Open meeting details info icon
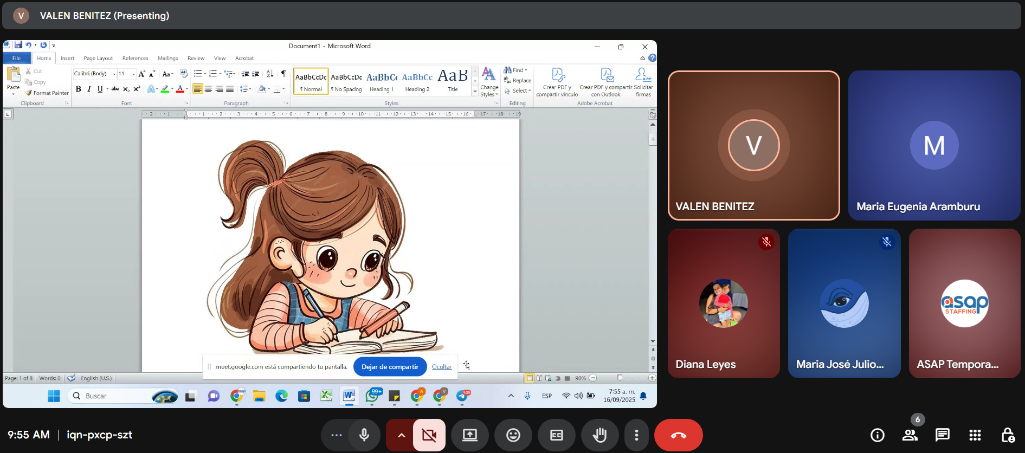The height and width of the screenshot is (453, 1025). point(877,435)
